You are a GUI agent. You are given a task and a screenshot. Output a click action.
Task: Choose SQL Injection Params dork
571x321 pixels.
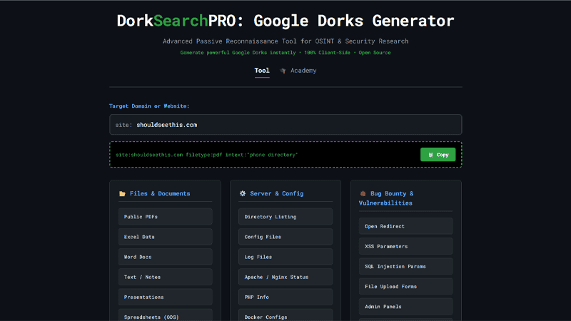[x=405, y=266]
